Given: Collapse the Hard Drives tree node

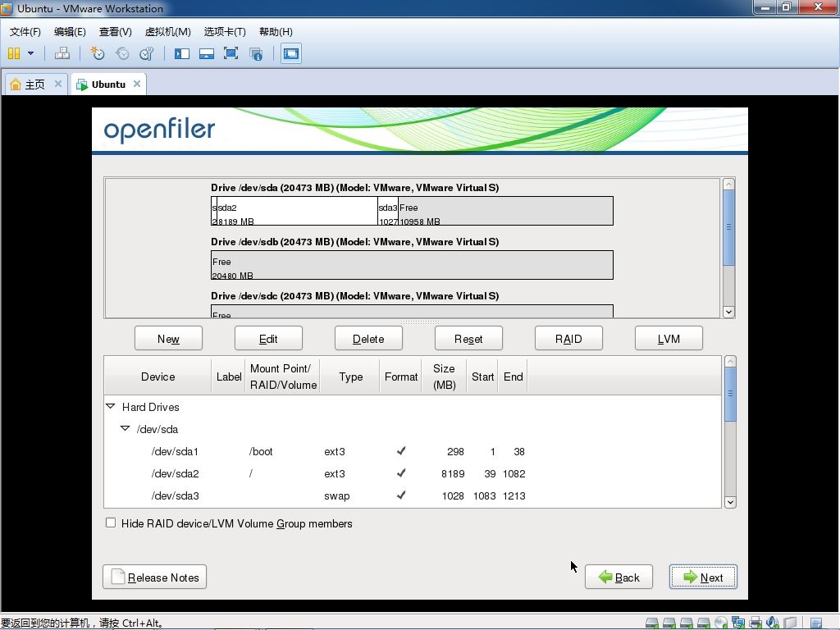Looking at the screenshot, I should pos(111,407).
